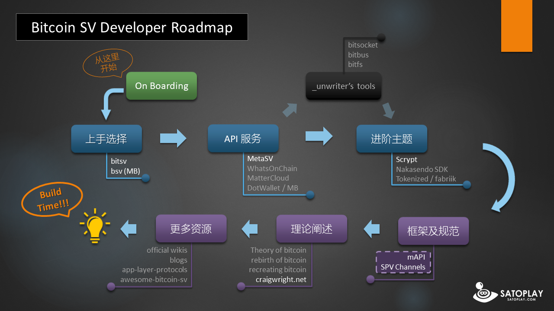The image size is (554, 311).
Task: Open the 理论阐述 box
Action: click(312, 228)
